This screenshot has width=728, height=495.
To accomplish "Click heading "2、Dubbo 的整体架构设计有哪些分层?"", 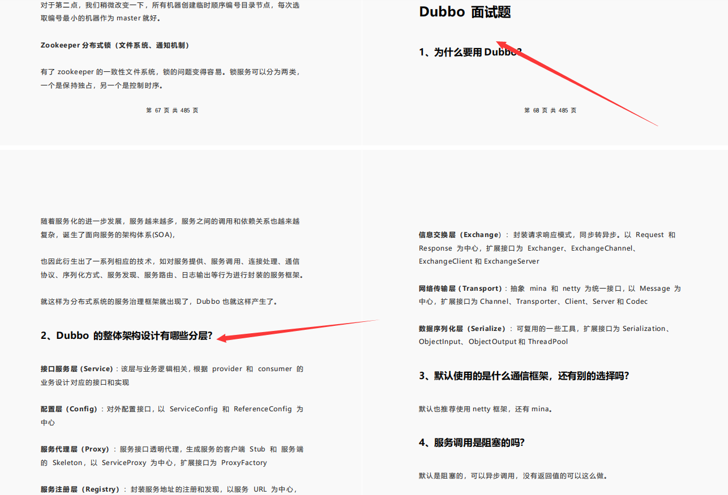I will 126,335.
